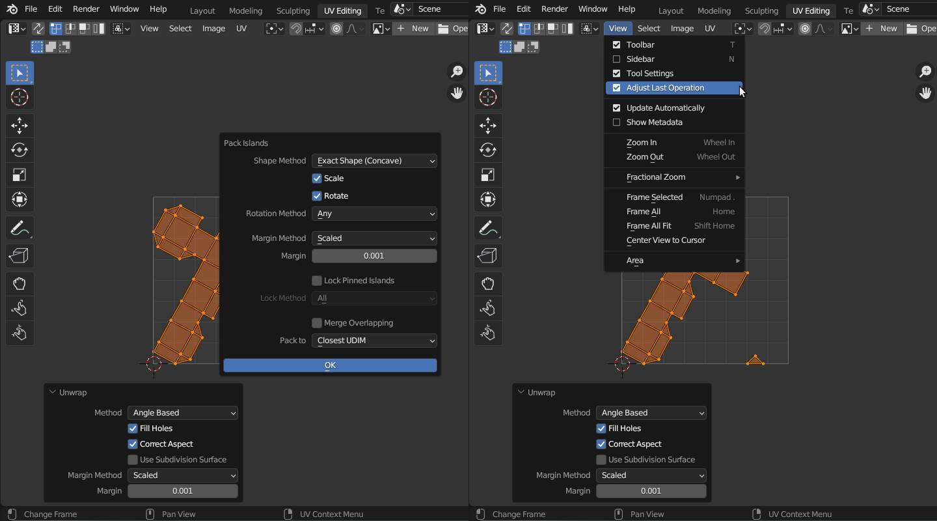
Task: Open Method dropdown in right Unwrap panel
Action: pyautogui.click(x=651, y=413)
